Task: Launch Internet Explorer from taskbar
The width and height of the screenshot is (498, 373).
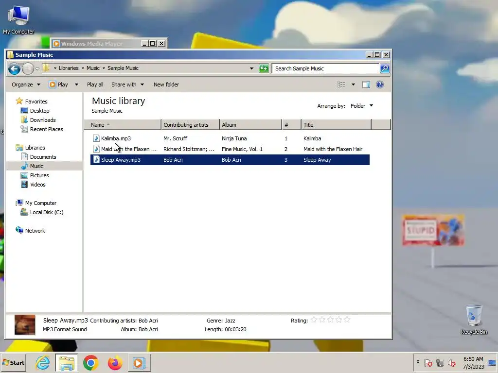Action: 43,362
